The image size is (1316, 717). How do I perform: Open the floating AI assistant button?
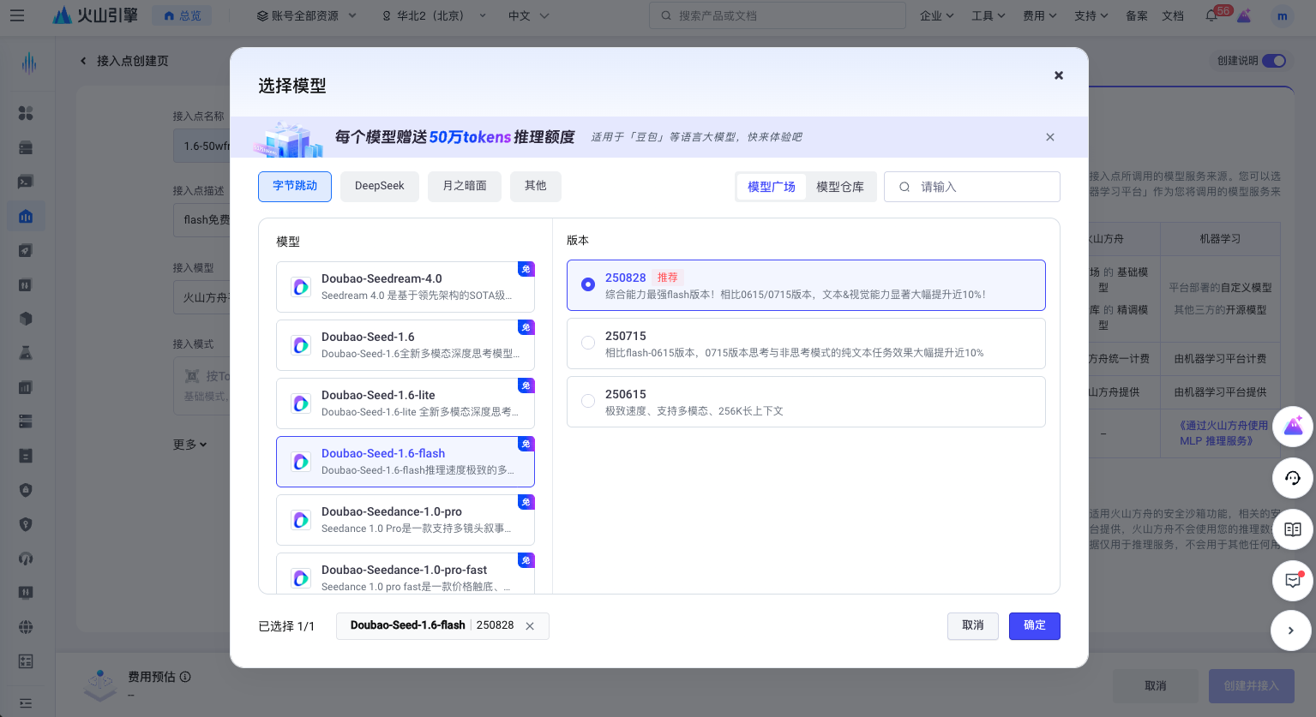(1293, 426)
